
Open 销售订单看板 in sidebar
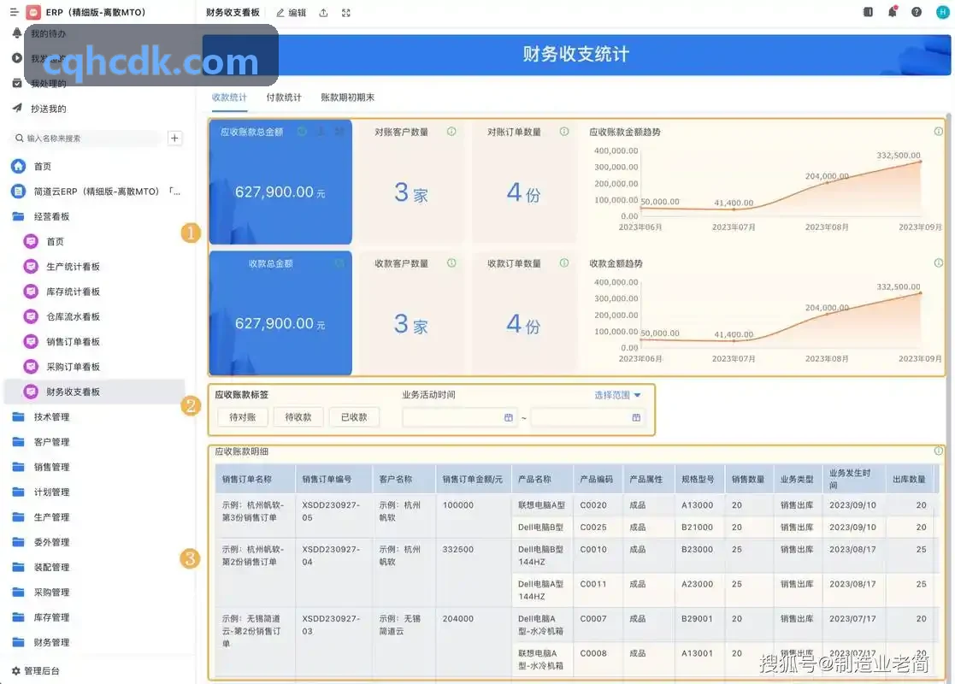(x=73, y=342)
